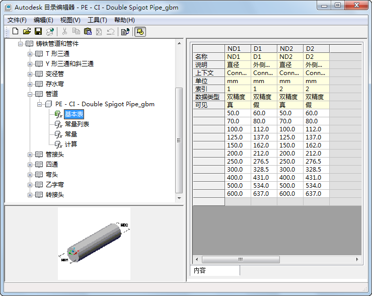Collapse the PE - CI - Double Spigot Pipe_gbm node
The width and height of the screenshot is (372, 296).
(40, 104)
